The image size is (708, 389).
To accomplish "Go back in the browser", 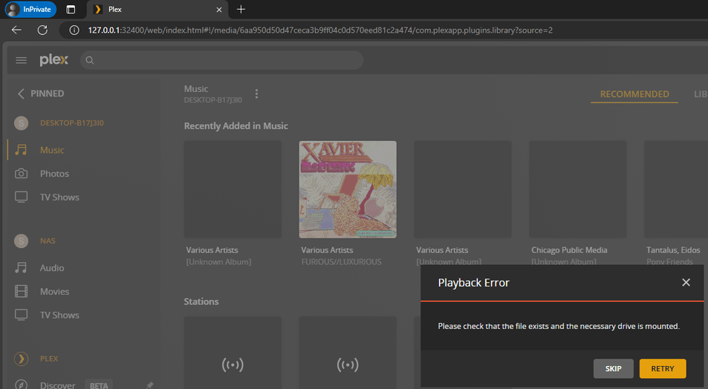I will [16, 30].
